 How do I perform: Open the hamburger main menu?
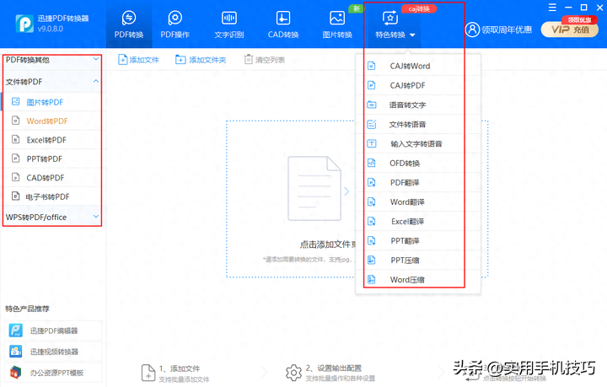coord(552,8)
